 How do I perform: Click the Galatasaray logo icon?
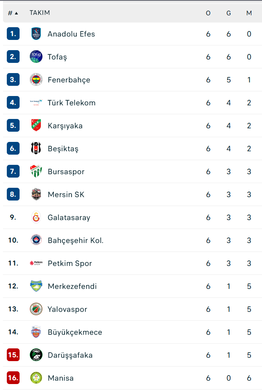point(36,217)
